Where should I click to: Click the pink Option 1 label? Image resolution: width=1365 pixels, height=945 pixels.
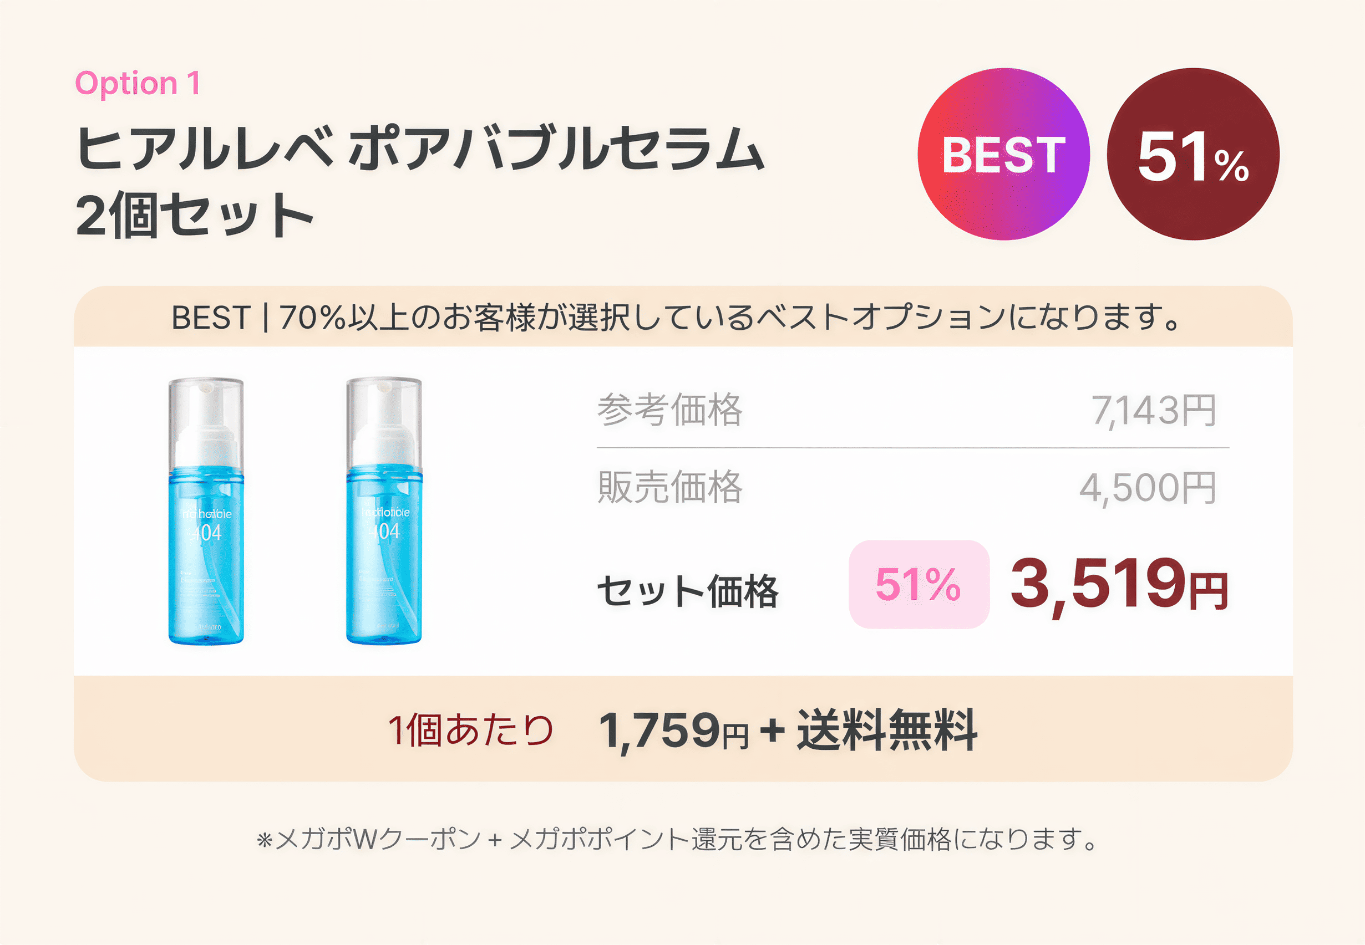[138, 83]
